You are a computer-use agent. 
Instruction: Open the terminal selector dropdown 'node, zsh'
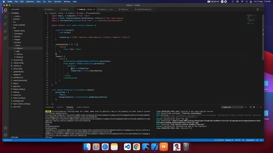click(232, 107)
